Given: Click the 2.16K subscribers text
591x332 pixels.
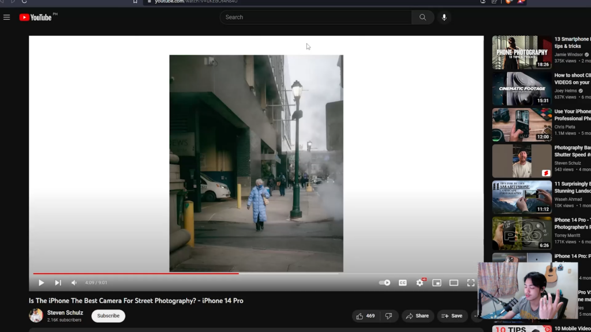Looking at the screenshot, I should (x=64, y=320).
